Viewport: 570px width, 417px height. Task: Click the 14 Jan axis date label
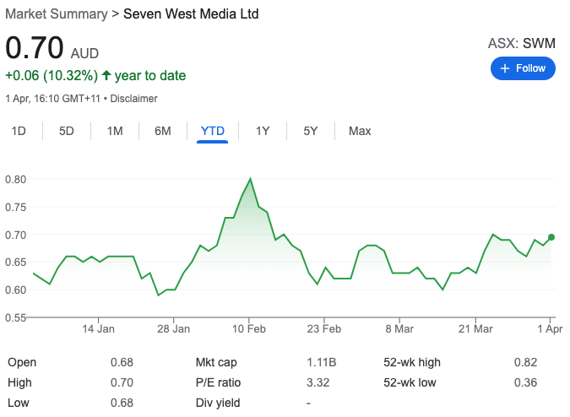point(98,329)
